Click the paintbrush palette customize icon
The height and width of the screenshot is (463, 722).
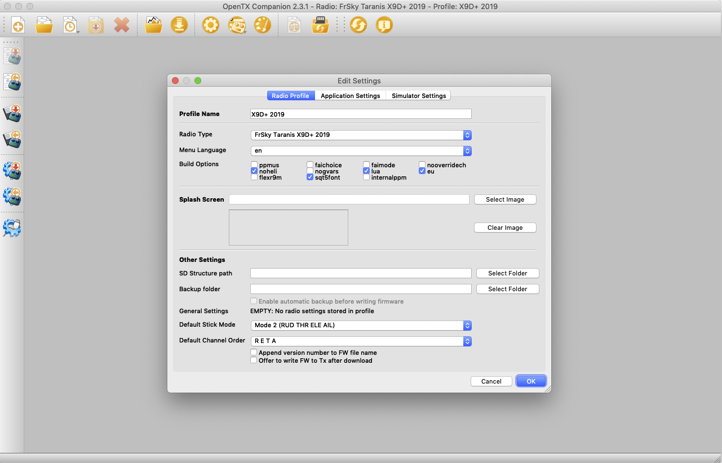click(263, 25)
